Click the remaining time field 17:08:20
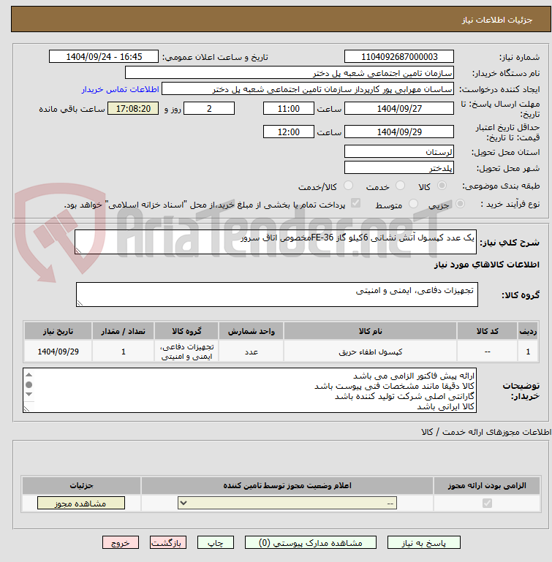 [x=133, y=108]
